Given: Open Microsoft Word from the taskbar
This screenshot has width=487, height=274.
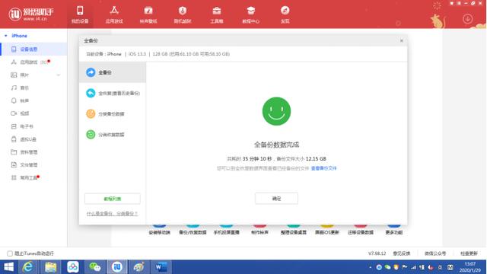Looking at the screenshot, I should [161, 267].
